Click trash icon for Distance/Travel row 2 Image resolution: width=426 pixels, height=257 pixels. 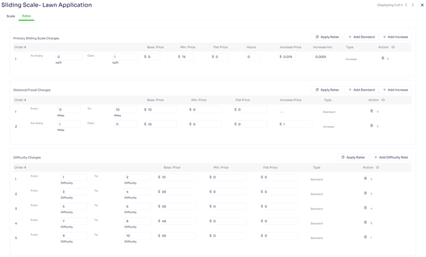[372, 125]
